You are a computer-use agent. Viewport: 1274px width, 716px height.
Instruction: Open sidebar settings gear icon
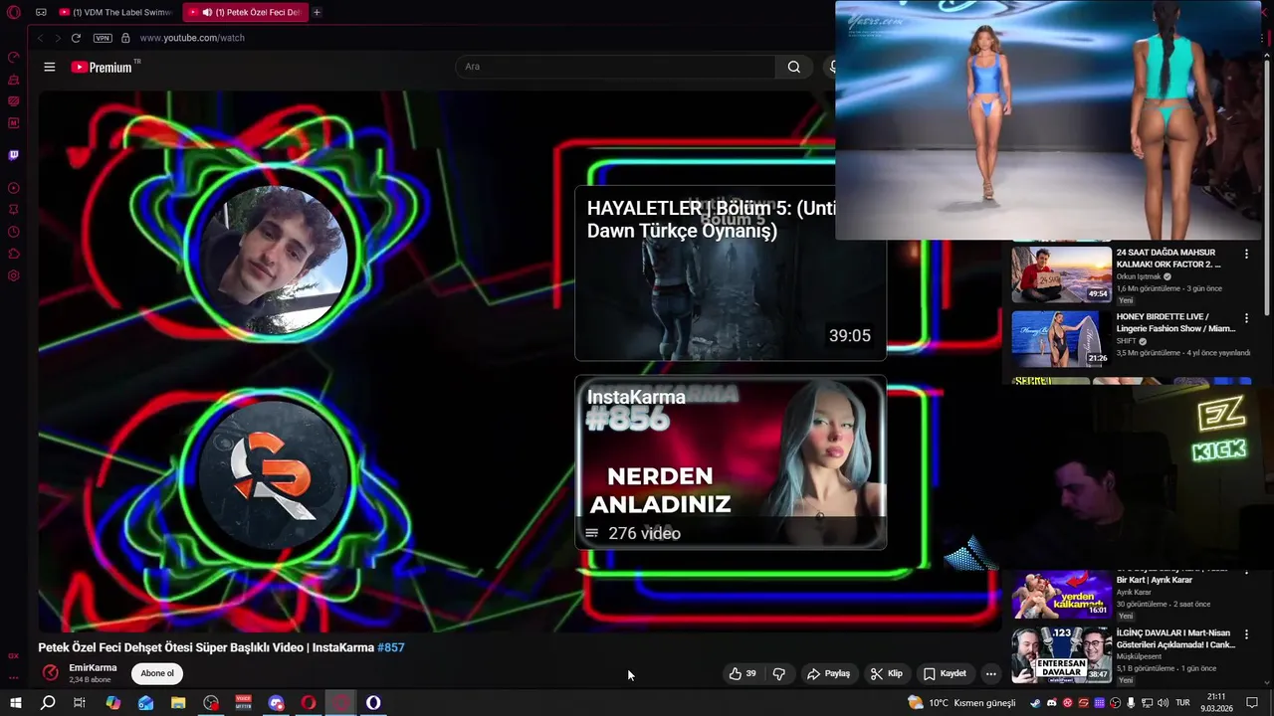click(x=14, y=275)
